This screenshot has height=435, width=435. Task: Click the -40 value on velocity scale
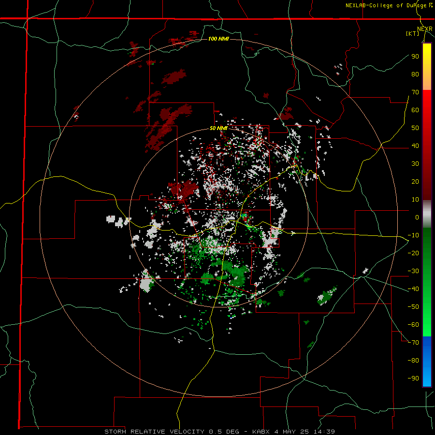(x=413, y=289)
